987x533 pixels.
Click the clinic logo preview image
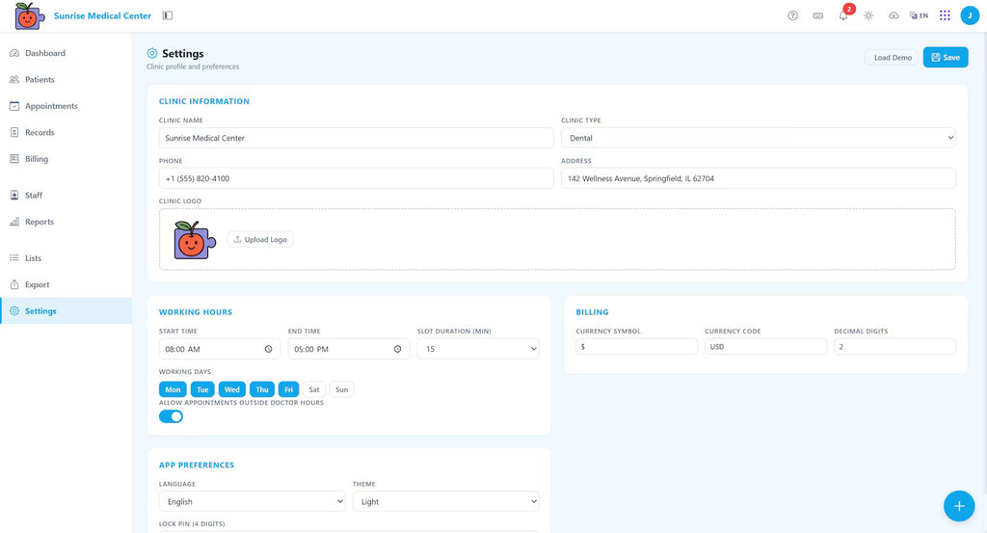(x=195, y=240)
